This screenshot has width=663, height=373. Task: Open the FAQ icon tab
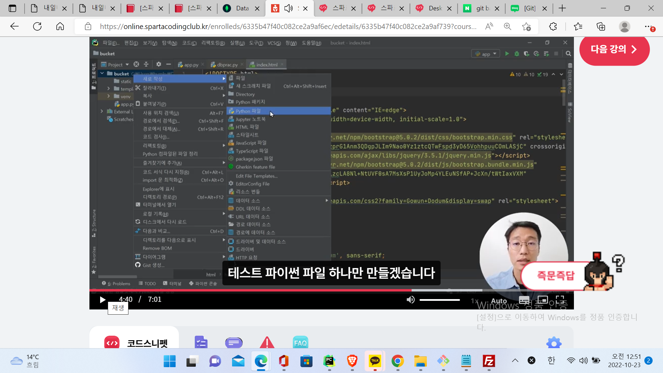click(300, 342)
